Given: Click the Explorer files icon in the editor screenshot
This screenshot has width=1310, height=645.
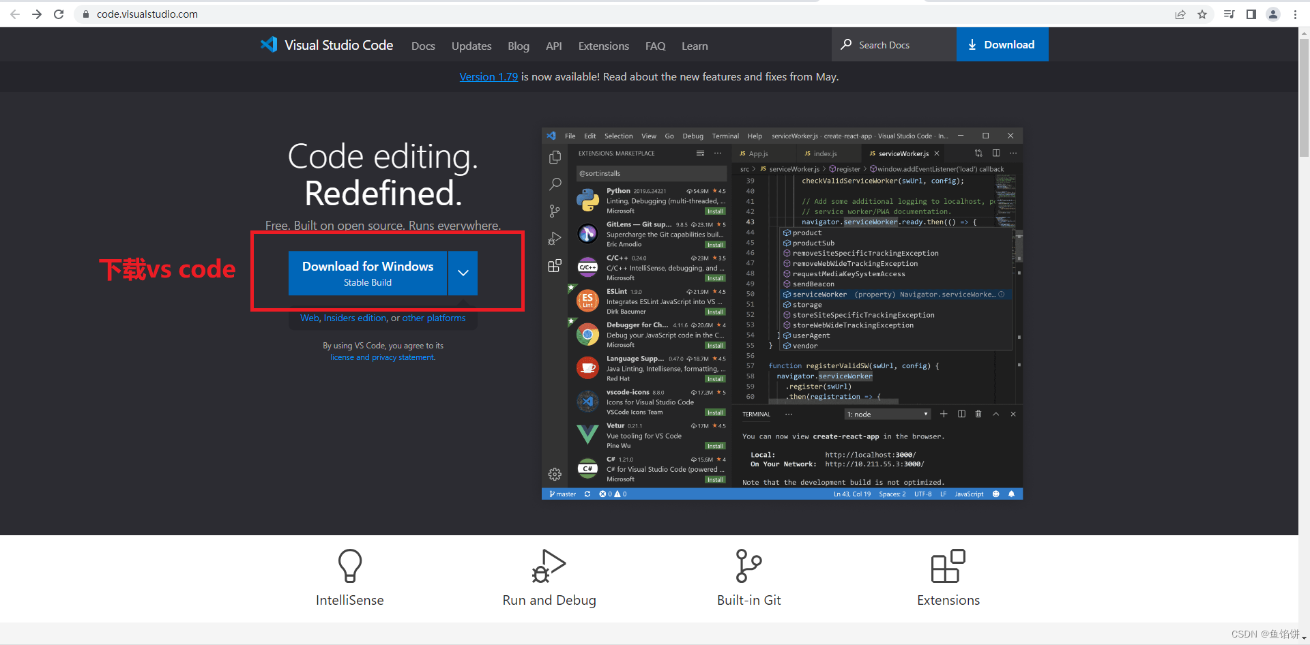Looking at the screenshot, I should tap(555, 157).
